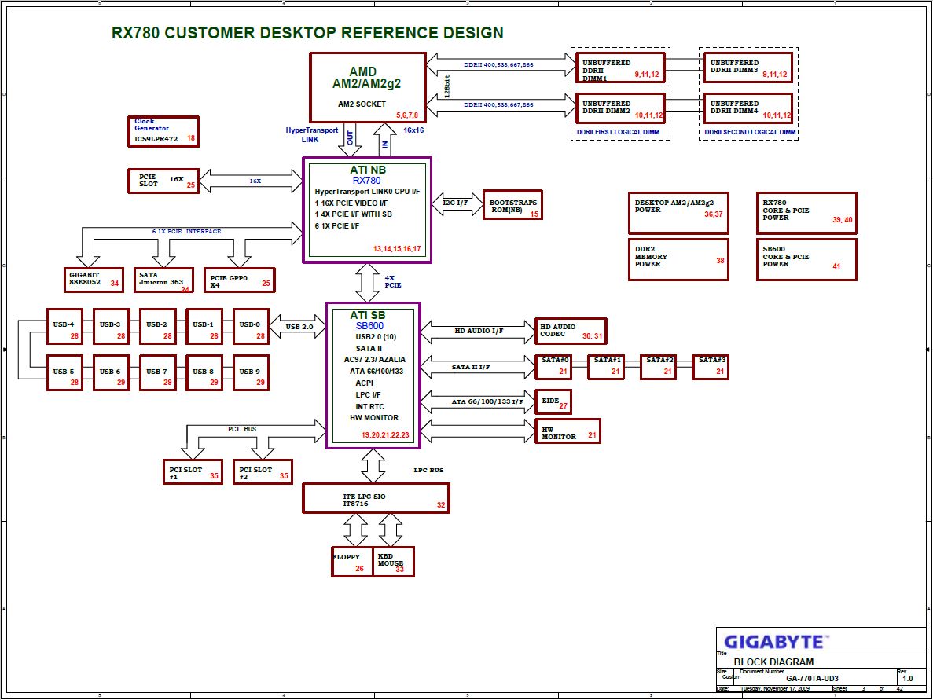Click the SATA#0 box
The width and height of the screenshot is (933, 700).
coord(553,367)
